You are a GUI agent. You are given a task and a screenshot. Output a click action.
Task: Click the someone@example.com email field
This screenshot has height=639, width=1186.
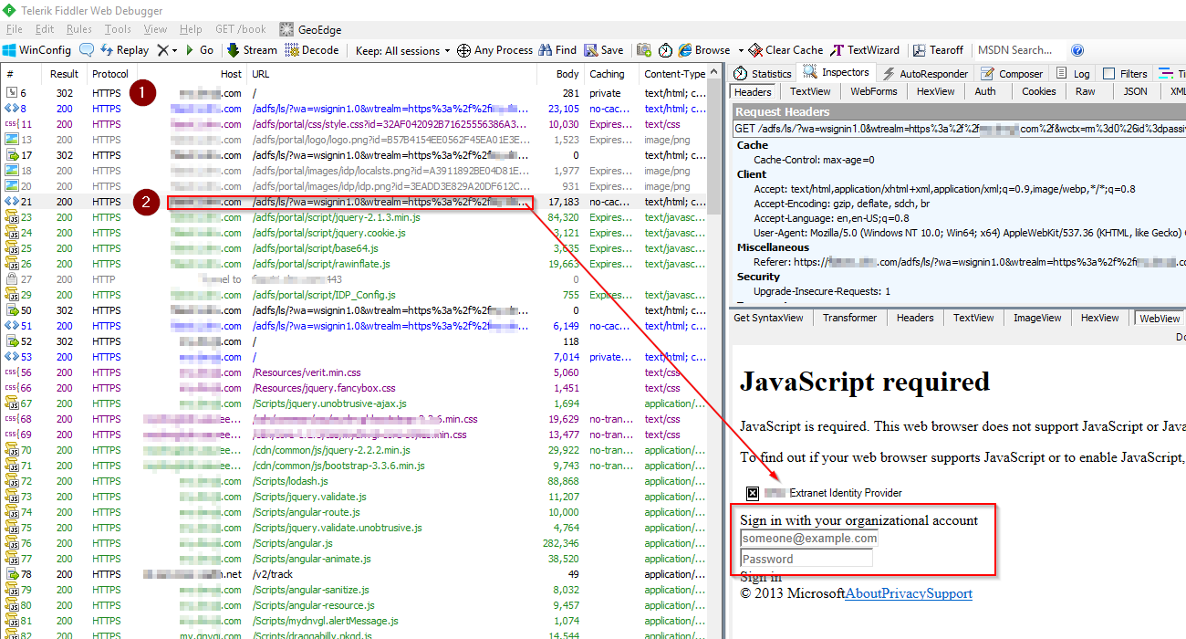pos(806,538)
